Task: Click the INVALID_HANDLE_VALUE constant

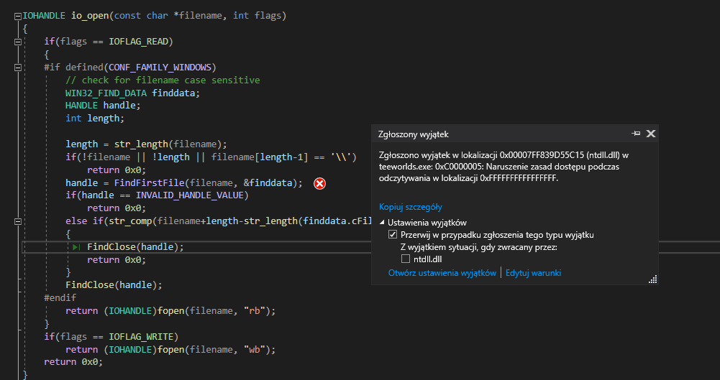Action: (189, 195)
